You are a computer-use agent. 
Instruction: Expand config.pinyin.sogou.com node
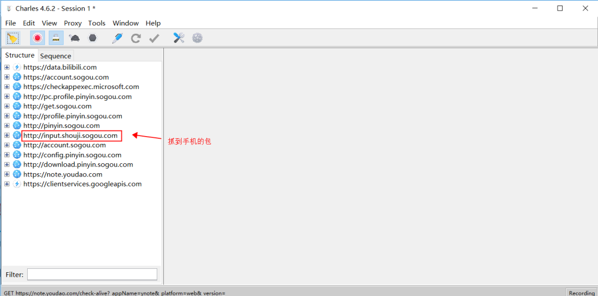(7, 155)
